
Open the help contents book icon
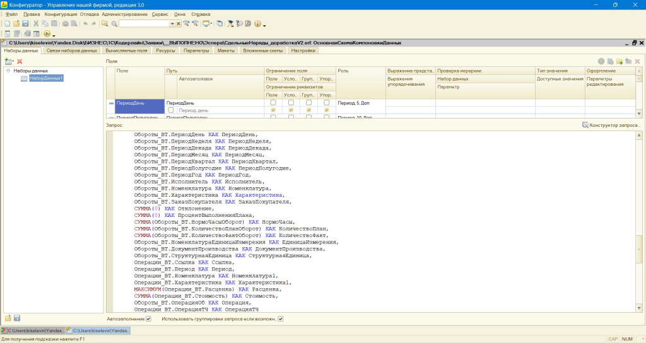(248, 24)
